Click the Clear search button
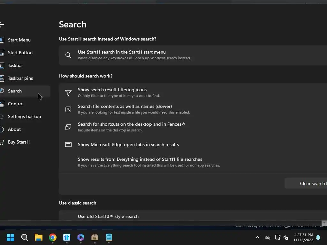The image size is (327, 245). (306, 183)
